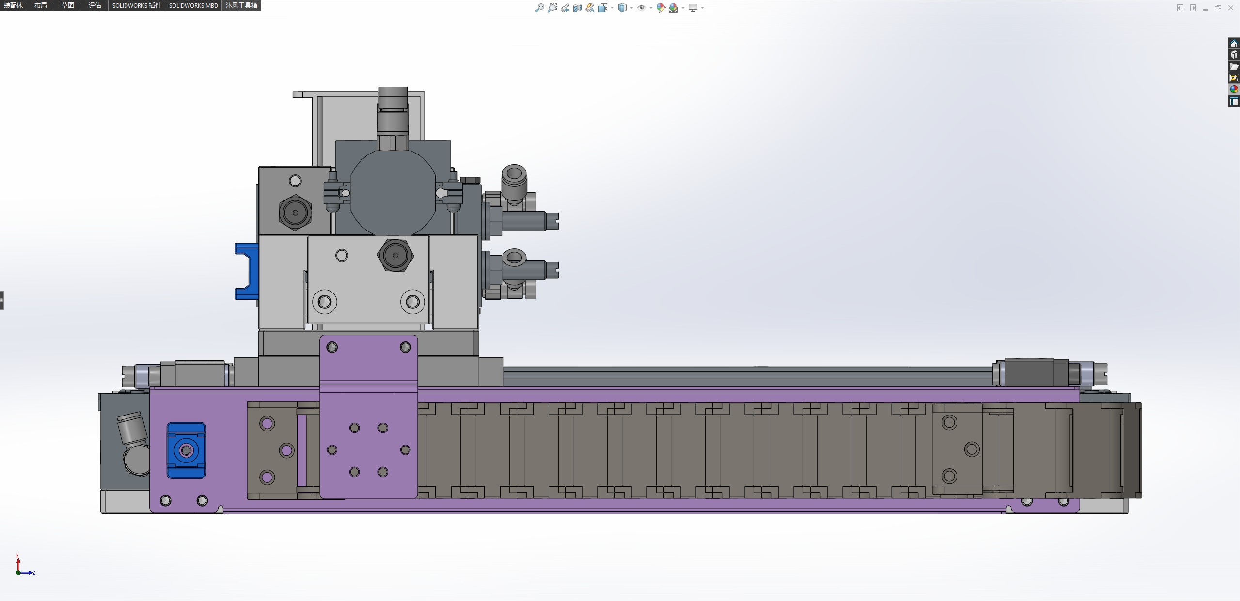Click the Previous View icon
The height and width of the screenshot is (601, 1240).
565,8
